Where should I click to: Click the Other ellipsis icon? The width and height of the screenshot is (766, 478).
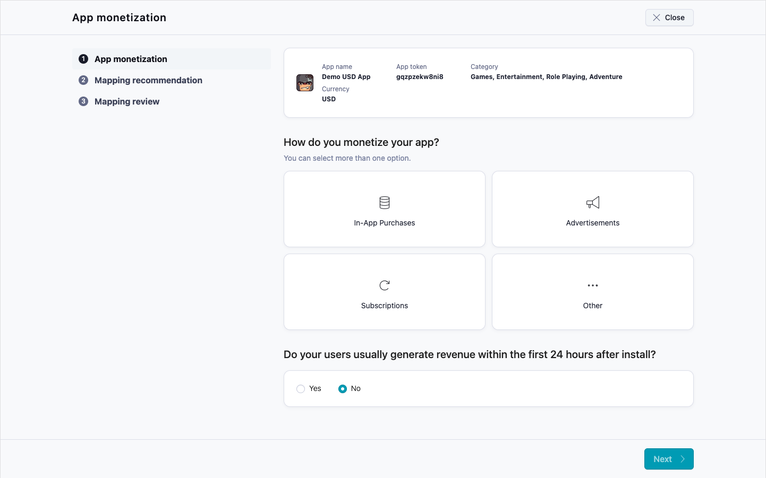click(x=592, y=285)
